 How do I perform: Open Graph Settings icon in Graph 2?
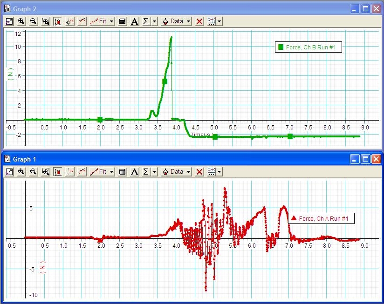pos(212,21)
